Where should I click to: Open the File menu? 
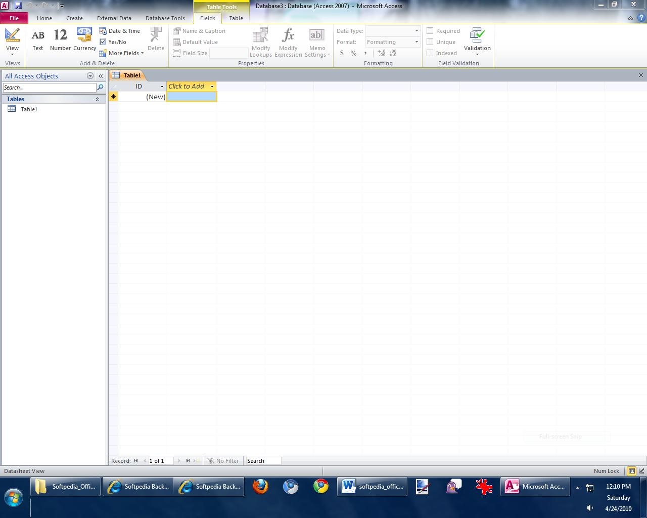[x=14, y=18]
